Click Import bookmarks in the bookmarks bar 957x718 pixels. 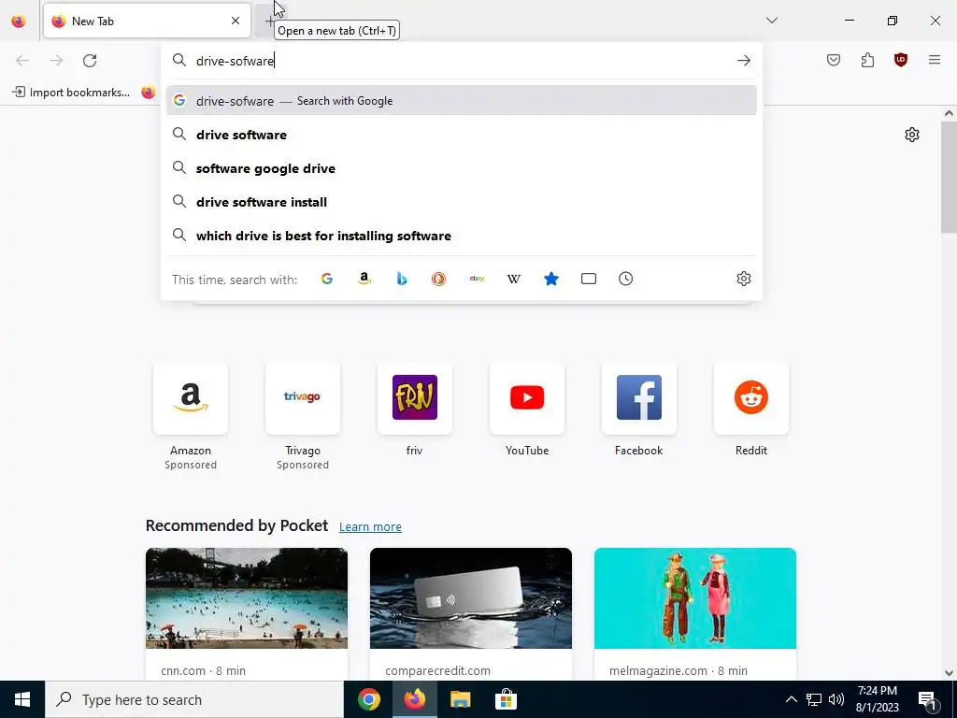[71, 93]
